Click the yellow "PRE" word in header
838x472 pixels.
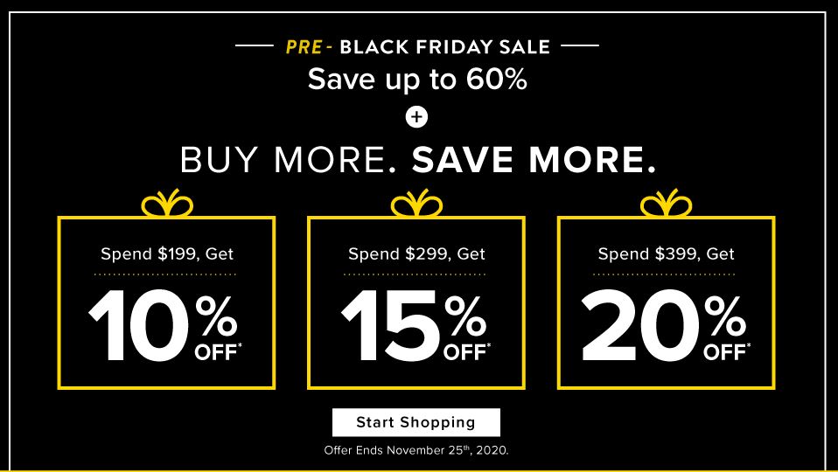pyautogui.click(x=304, y=46)
